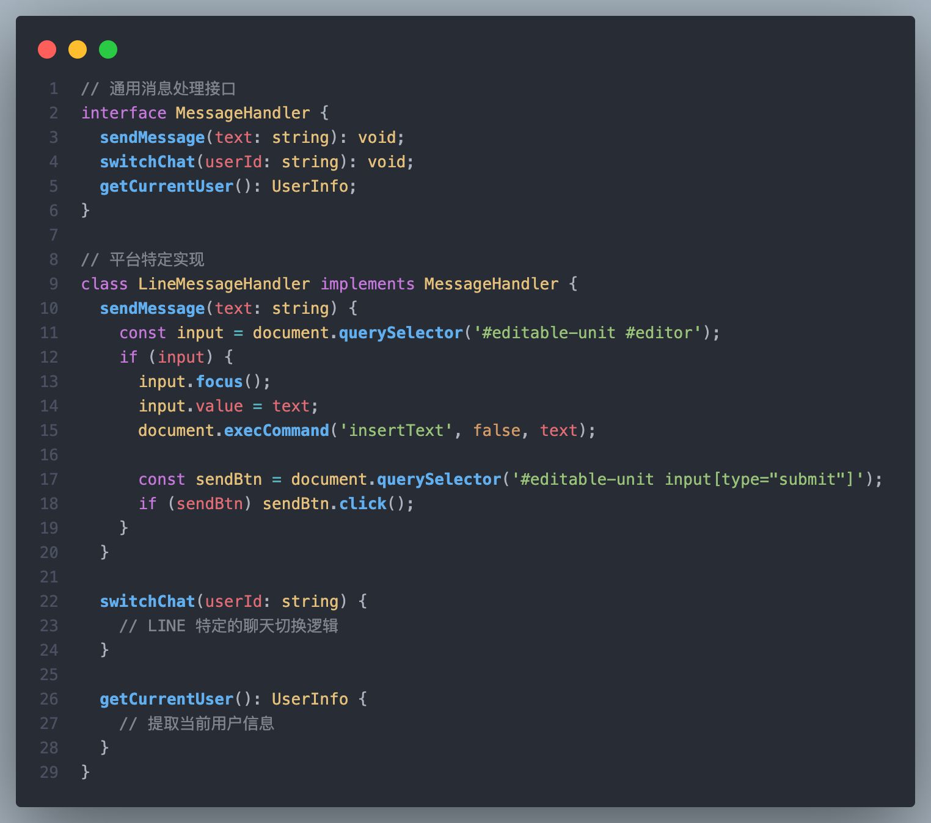
Task: Click 'switchChat' on line 4
Action: pos(148,162)
